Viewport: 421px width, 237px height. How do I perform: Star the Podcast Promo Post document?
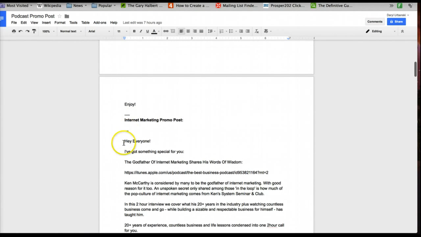59,16
